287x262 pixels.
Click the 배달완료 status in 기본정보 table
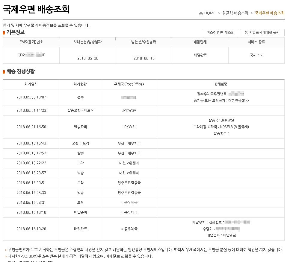tap(200, 55)
